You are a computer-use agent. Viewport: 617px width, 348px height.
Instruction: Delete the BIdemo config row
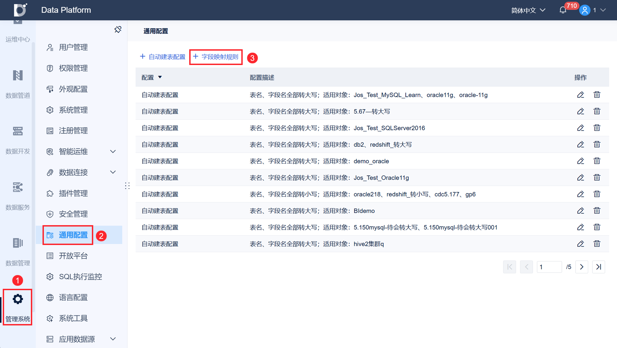597,210
